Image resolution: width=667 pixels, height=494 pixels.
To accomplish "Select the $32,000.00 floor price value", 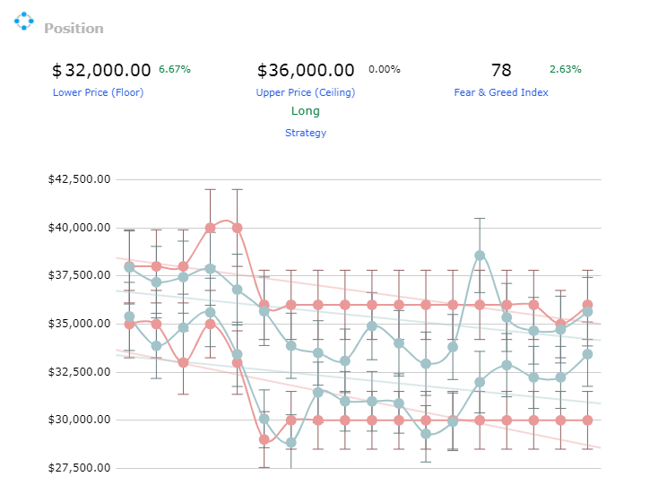I will point(101,70).
